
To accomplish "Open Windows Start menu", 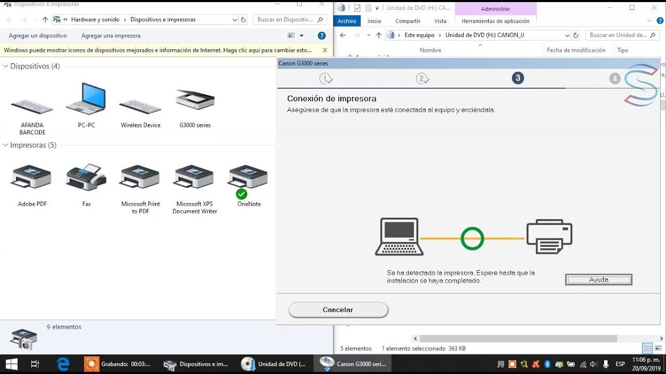I will 11,364.
